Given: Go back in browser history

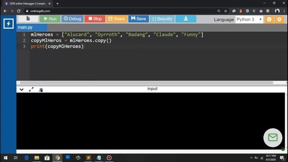Looking at the screenshot, I should pos(5,11).
